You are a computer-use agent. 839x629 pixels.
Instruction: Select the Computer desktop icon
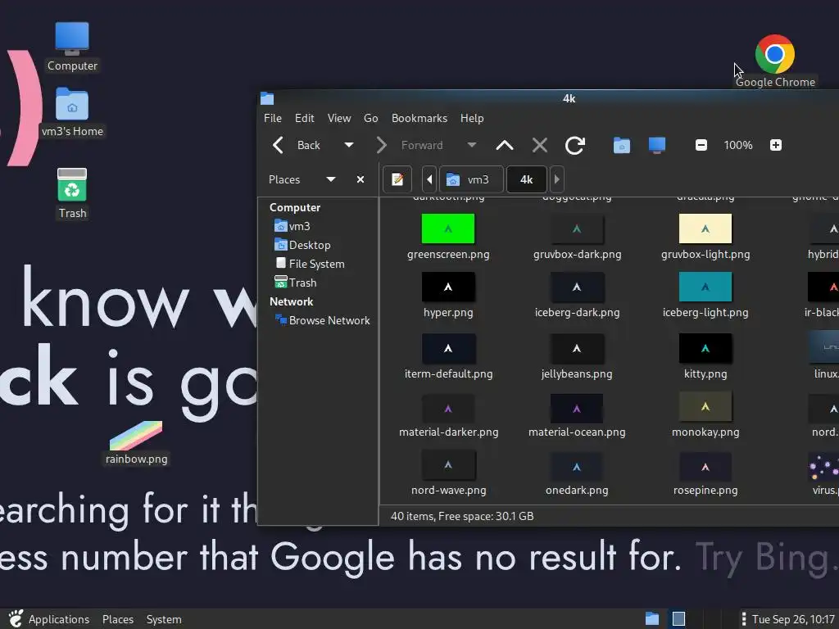[72, 47]
